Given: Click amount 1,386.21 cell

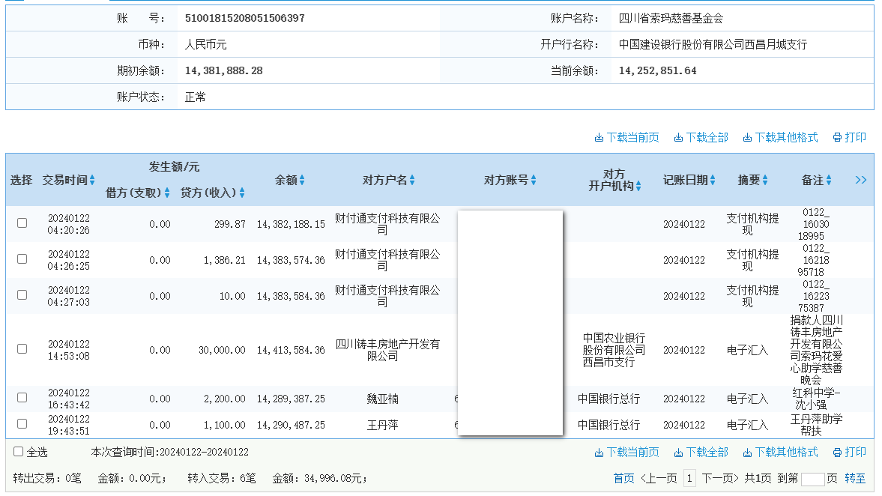Looking at the screenshot, I should point(225,260).
